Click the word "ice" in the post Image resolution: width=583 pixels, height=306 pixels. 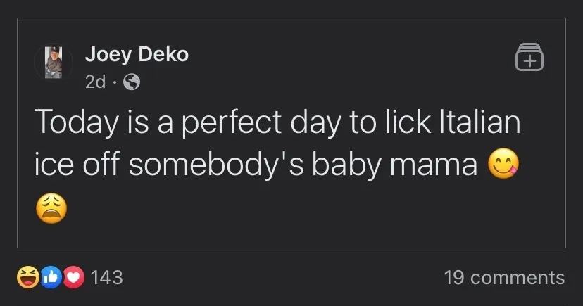(x=51, y=164)
